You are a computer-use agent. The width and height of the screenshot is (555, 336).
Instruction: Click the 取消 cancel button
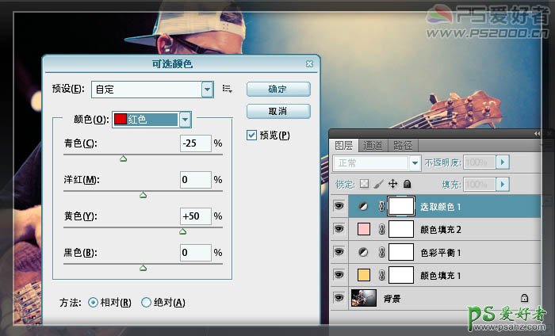coord(277,110)
